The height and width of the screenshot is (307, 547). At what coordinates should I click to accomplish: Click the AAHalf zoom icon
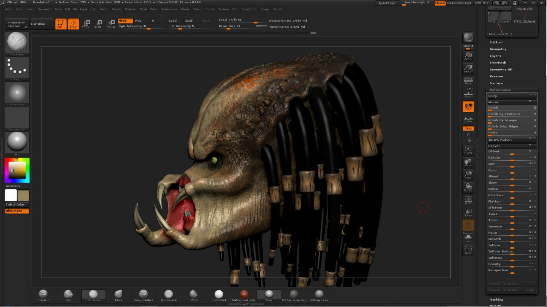pos(468,69)
